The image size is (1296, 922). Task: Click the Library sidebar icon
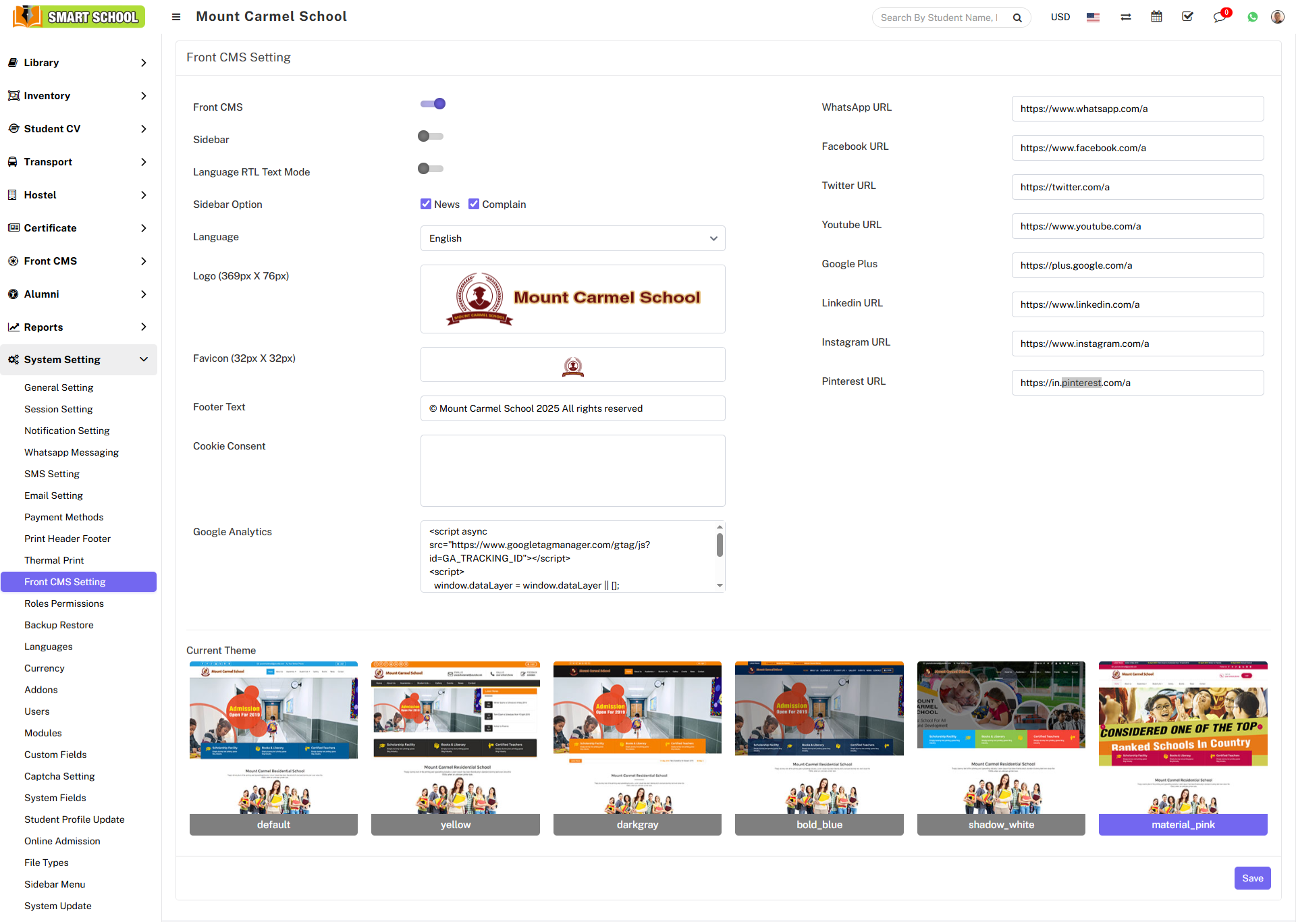point(13,62)
